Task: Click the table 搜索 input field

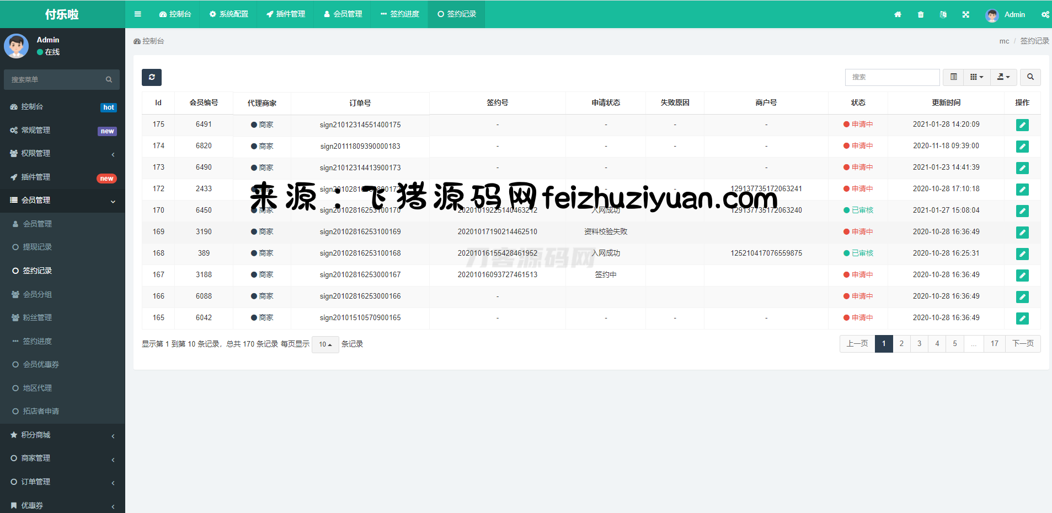Action: click(x=891, y=77)
